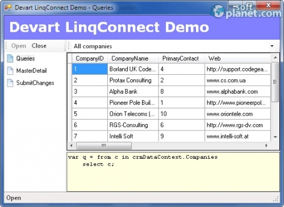The width and height of the screenshot is (284, 207).
Task: Click the Open toolbar button
Action: click(19, 46)
